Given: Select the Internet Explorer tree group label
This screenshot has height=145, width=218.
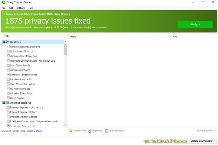Looking at the screenshot, I should tap(21, 103).
